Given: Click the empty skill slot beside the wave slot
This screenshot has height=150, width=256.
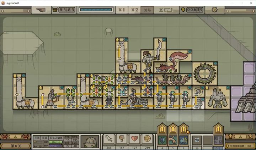Looking at the screenshot, I should click(x=208, y=140).
